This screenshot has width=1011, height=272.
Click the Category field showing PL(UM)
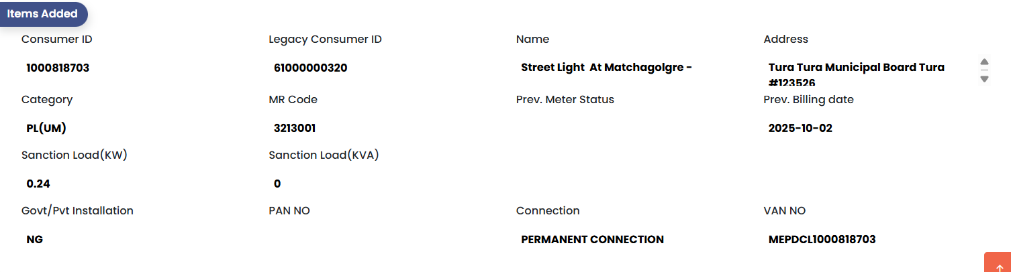(134, 128)
